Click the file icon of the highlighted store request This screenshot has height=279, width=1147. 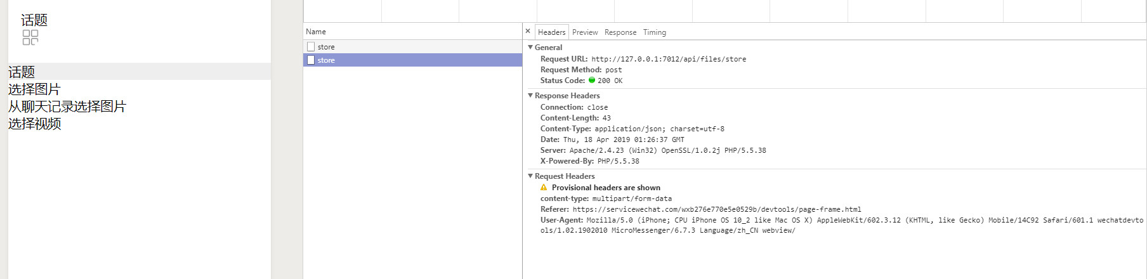point(311,60)
